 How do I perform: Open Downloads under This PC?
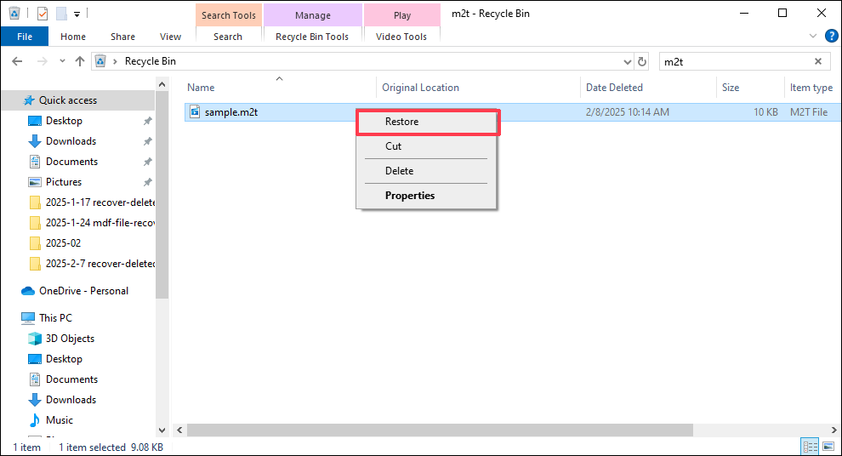click(x=71, y=400)
